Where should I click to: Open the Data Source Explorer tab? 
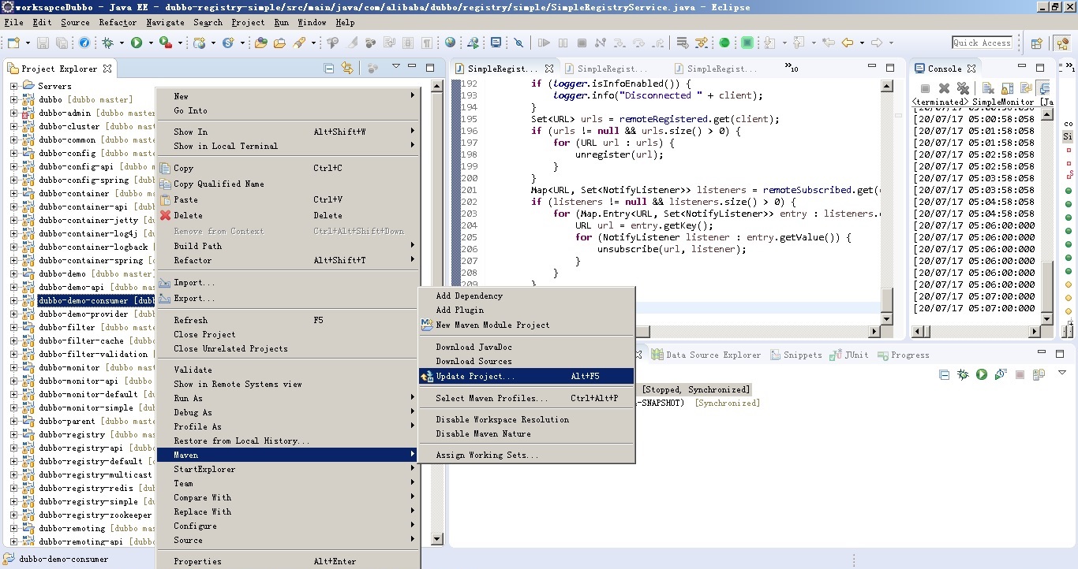point(706,355)
